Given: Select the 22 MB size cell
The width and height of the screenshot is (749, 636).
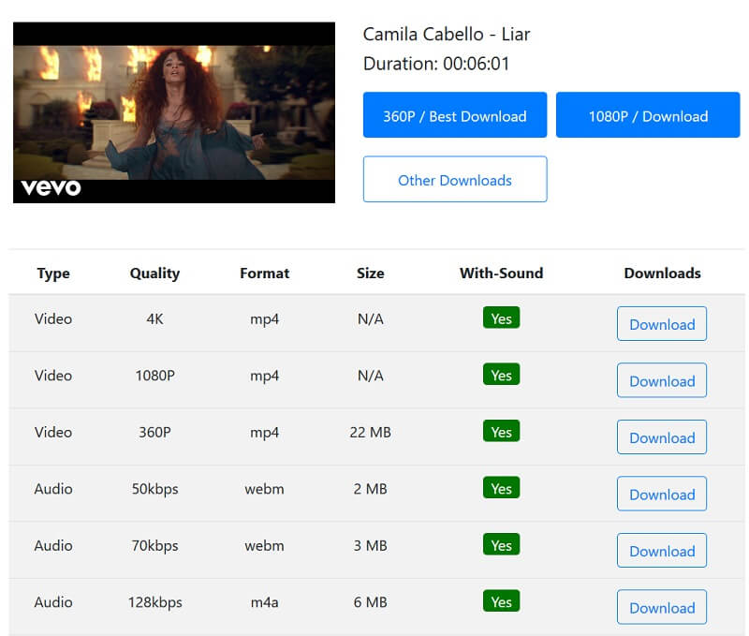Looking at the screenshot, I should pos(370,432).
